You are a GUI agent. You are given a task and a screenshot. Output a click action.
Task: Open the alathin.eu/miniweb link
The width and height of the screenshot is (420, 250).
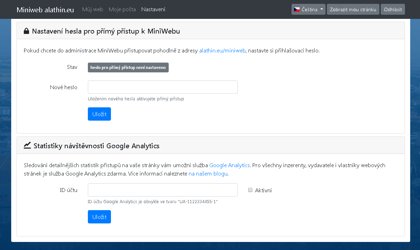pos(222,51)
